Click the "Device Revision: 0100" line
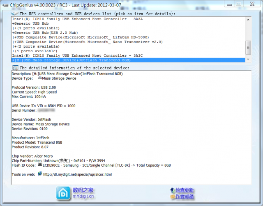 click(x=30, y=128)
